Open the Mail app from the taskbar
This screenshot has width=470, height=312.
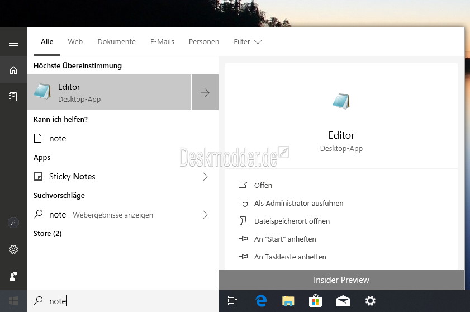pyautogui.click(x=343, y=301)
